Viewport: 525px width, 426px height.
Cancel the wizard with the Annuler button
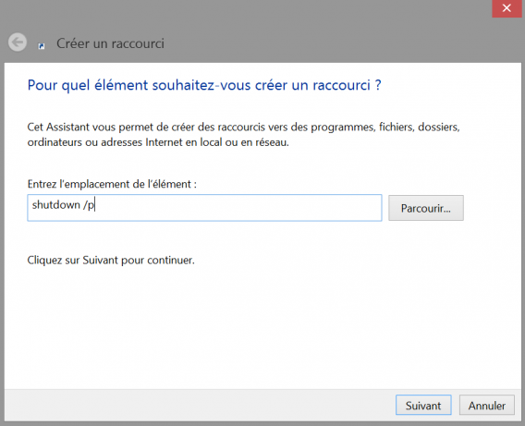(x=486, y=405)
